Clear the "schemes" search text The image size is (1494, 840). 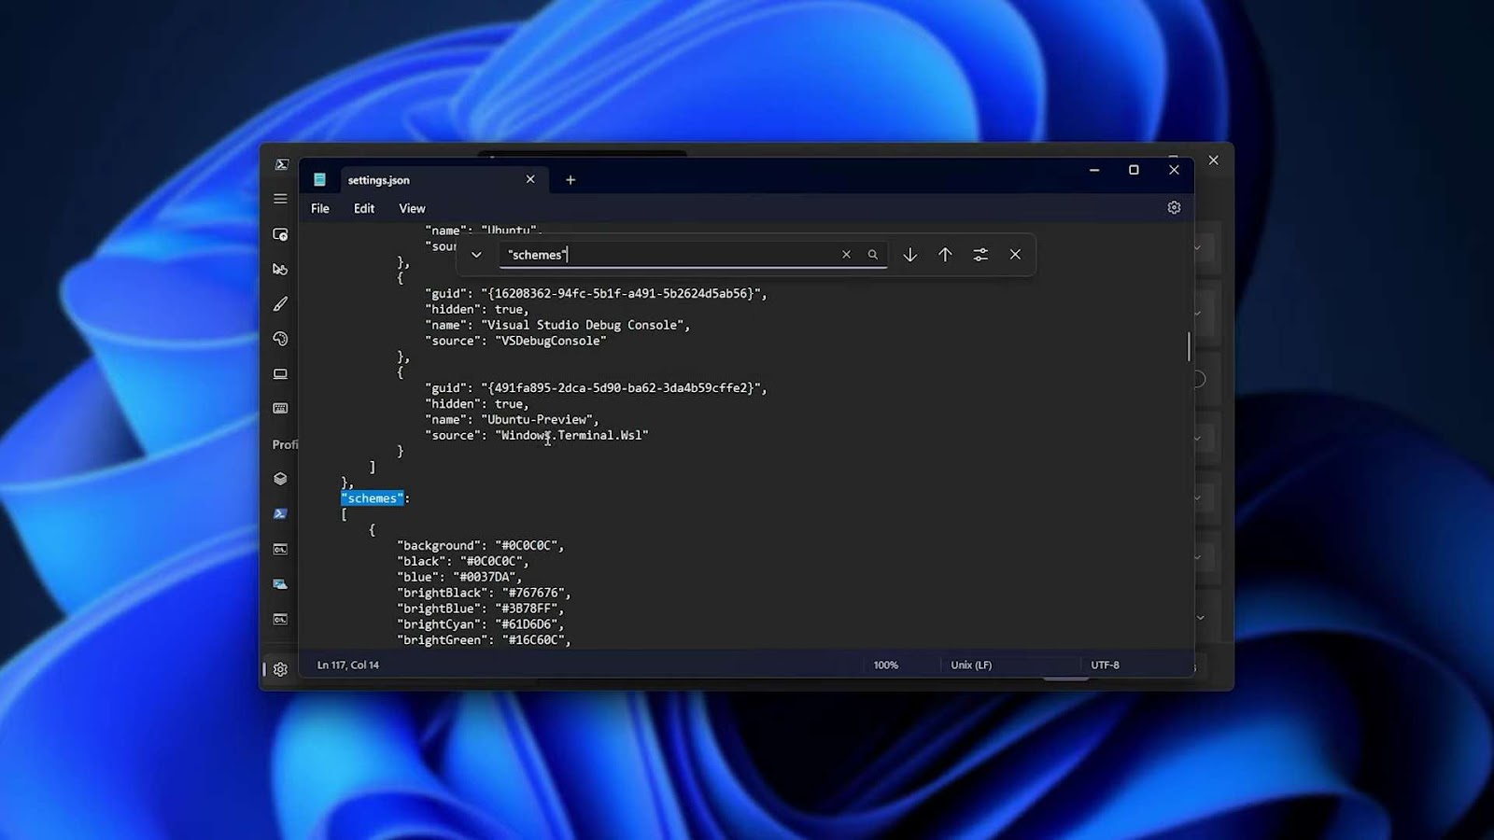[x=846, y=254]
